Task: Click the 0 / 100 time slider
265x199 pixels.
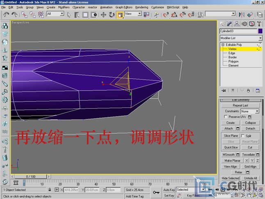Action: (31, 176)
